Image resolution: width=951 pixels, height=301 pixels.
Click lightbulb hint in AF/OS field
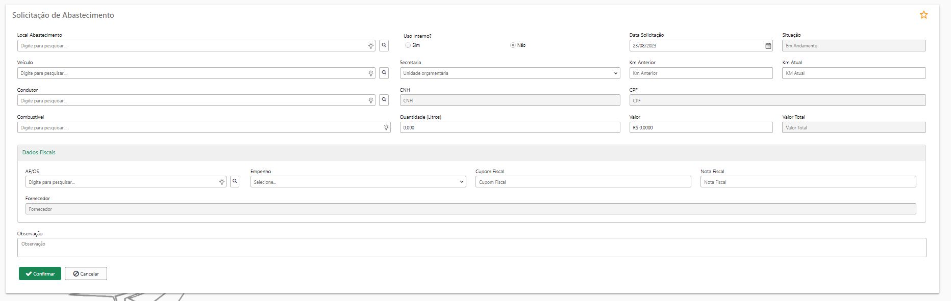pos(222,182)
